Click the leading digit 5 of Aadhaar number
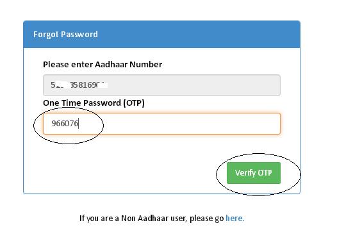The width and height of the screenshot is (337, 248). click(x=53, y=85)
